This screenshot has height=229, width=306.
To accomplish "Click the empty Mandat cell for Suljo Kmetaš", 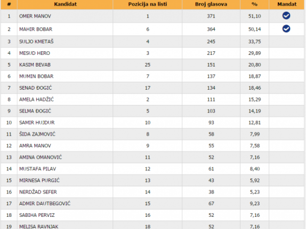I will [x=286, y=42].
